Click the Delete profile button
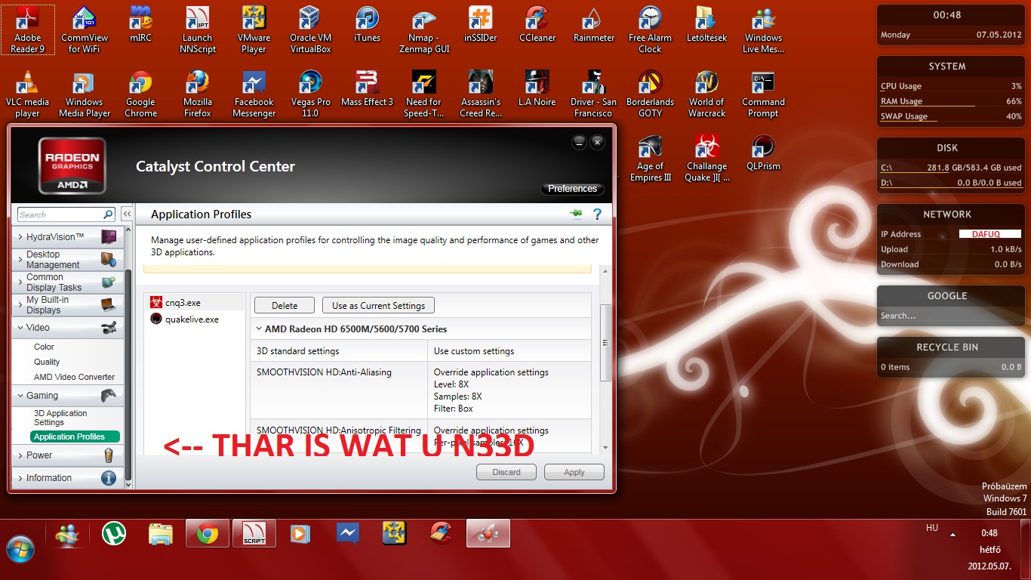 pos(285,306)
